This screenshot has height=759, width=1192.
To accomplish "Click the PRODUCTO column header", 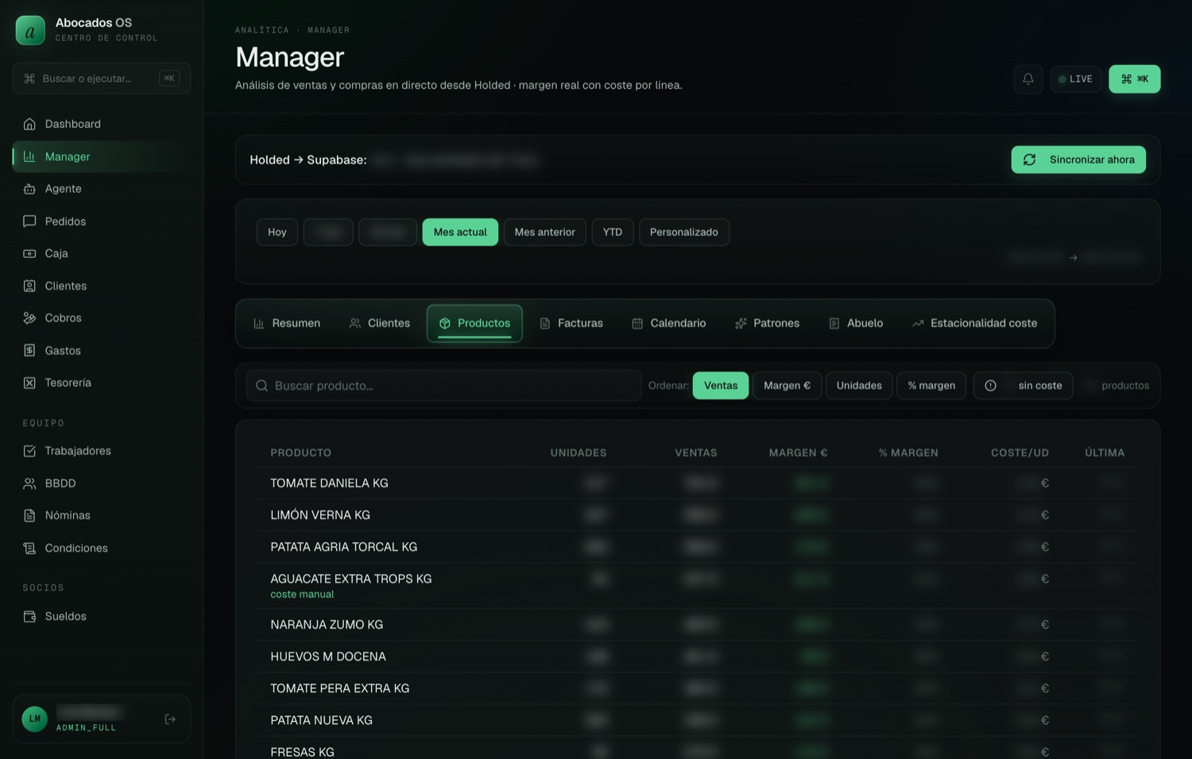I will coord(300,453).
